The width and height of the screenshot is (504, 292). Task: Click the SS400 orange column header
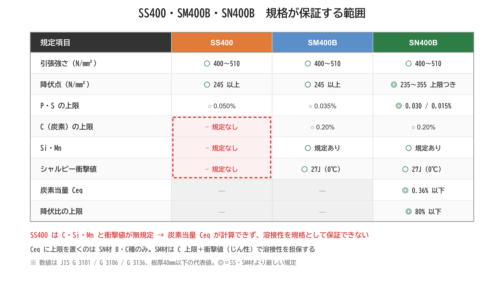(222, 42)
